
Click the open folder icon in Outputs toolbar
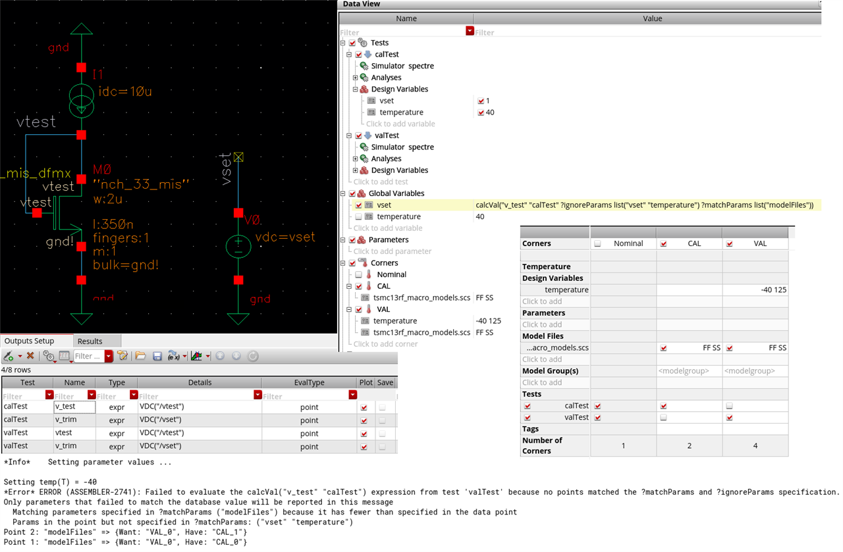point(140,356)
